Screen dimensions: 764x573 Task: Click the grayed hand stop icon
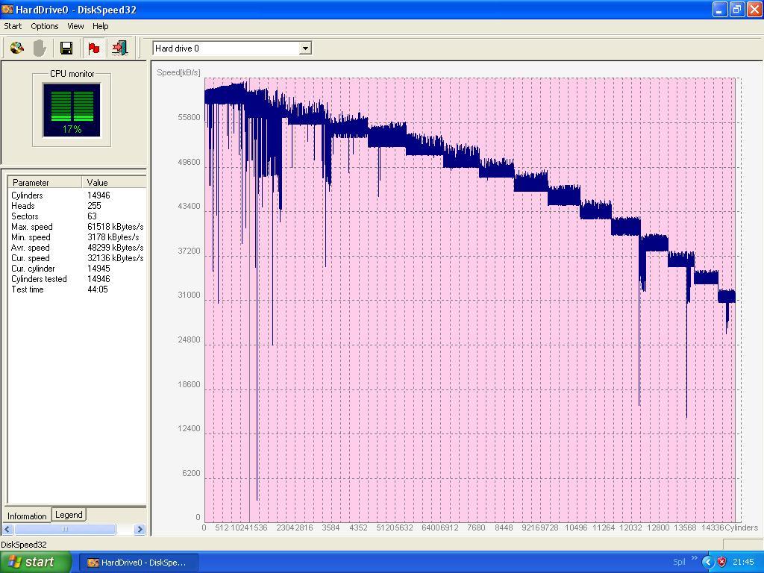click(x=40, y=48)
